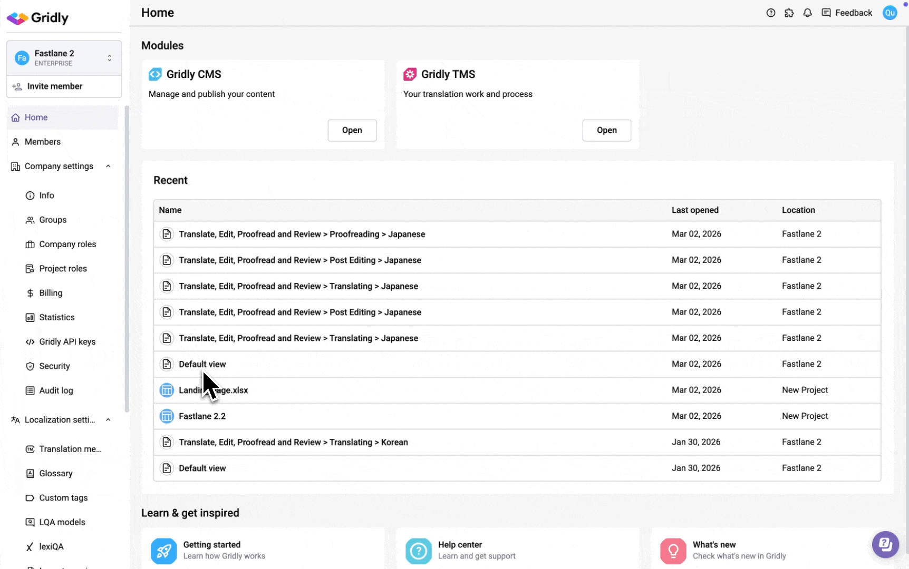Select Glossary in the sidebar
909x569 pixels.
(x=56, y=473)
